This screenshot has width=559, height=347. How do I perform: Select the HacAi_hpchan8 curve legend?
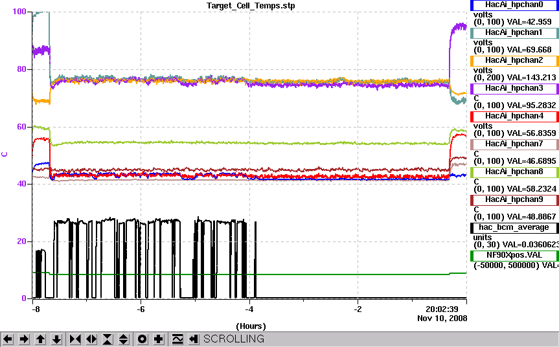coord(514,172)
